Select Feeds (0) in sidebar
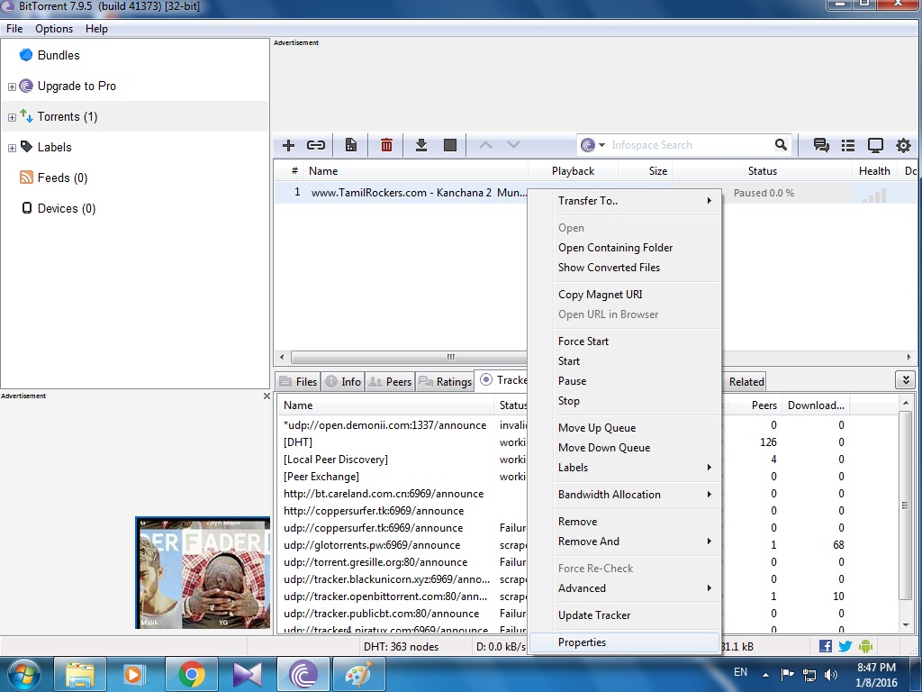Image resolution: width=922 pixels, height=692 pixels. (x=62, y=178)
